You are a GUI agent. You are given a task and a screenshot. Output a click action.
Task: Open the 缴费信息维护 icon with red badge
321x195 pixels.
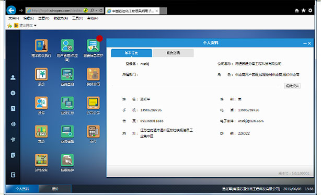[x=94, y=45]
